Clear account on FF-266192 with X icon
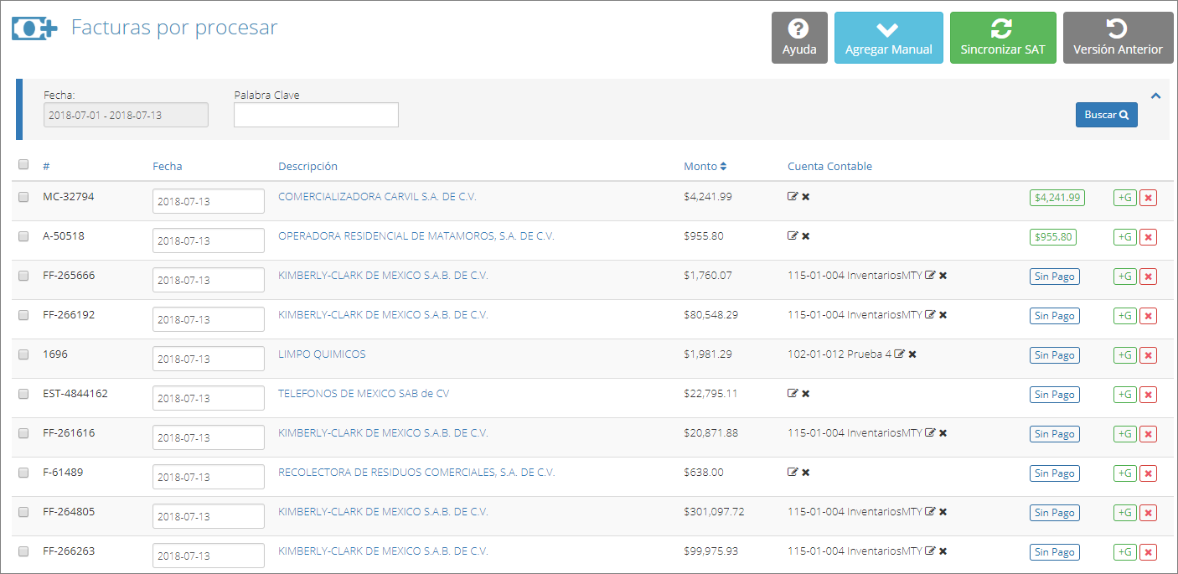This screenshot has width=1178, height=574. click(943, 315)
